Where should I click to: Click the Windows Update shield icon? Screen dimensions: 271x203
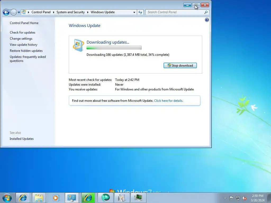[x=78, y=45]
